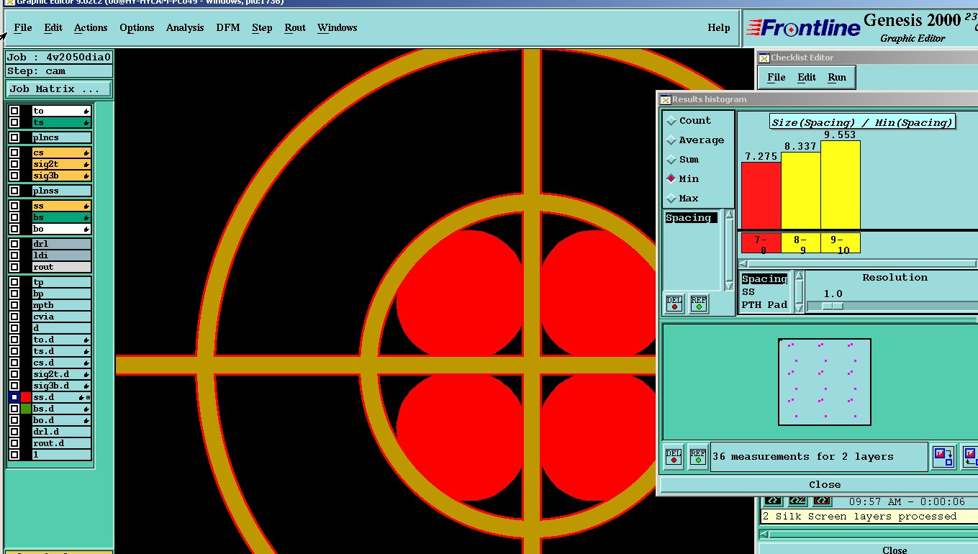Toggle the display checkbox for the rout layer

14,267
